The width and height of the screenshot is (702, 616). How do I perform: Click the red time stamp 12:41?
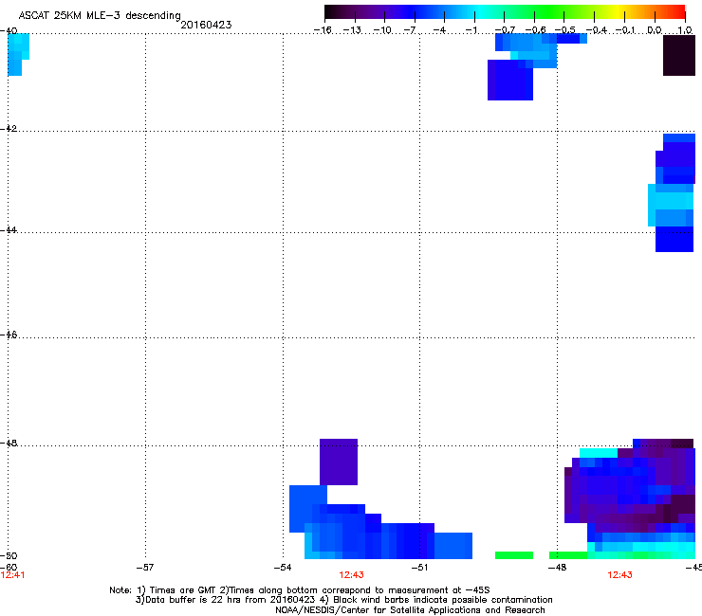[x=12, y=575]
